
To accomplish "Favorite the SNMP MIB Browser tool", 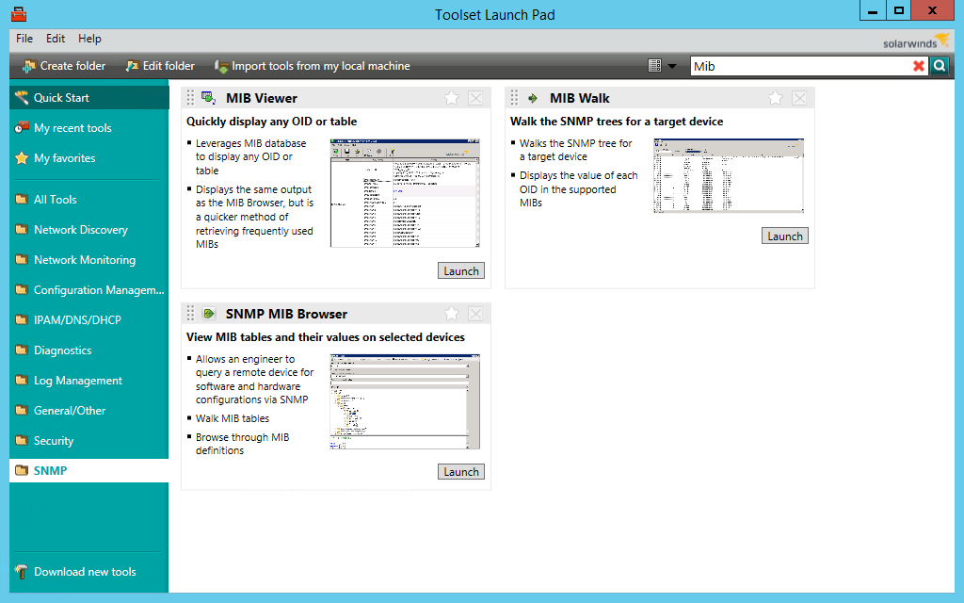I will [451, 313].
